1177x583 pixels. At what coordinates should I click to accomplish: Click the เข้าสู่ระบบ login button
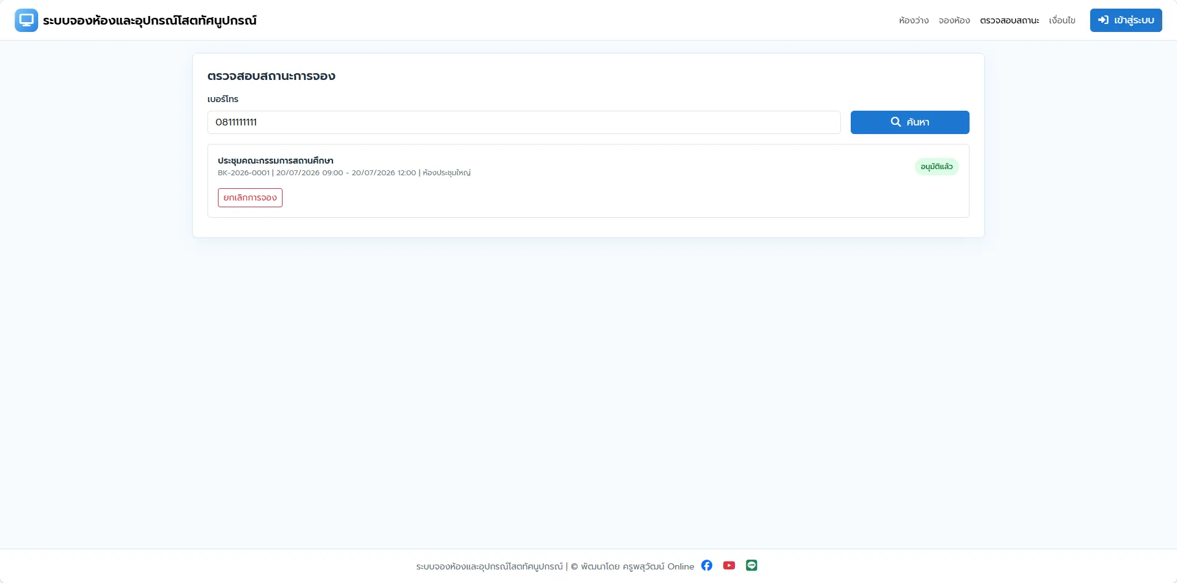coord(1126,20)
